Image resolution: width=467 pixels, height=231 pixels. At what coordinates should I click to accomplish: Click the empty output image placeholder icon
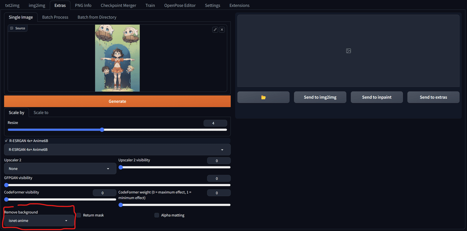[x=349, y=51]
